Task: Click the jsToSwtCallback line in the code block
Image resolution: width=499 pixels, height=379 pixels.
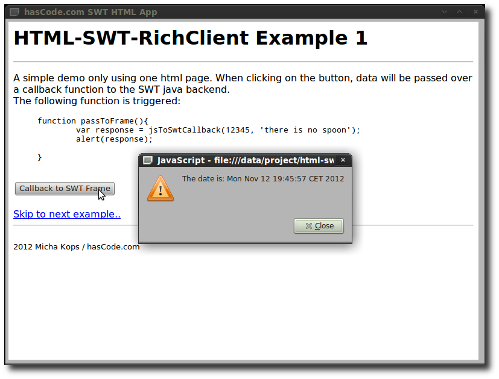Action: tap(217, 130)
